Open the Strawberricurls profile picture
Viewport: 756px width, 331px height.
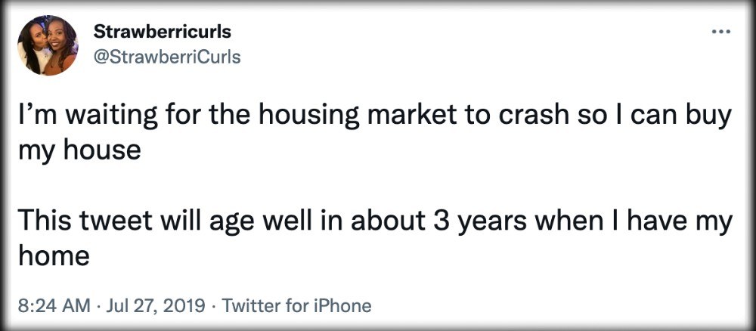[48, 45]
